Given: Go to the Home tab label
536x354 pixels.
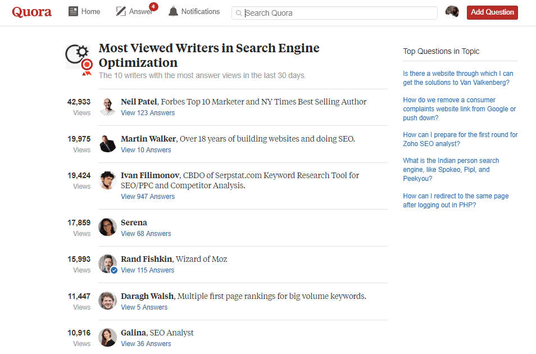Looking at the screenshot, I should click(90, 12).
